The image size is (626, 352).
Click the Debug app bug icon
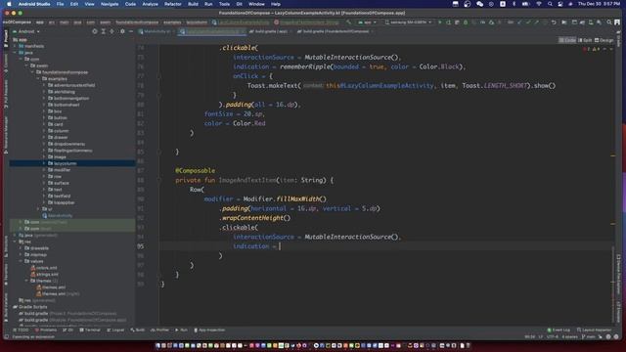pos(466,22)
